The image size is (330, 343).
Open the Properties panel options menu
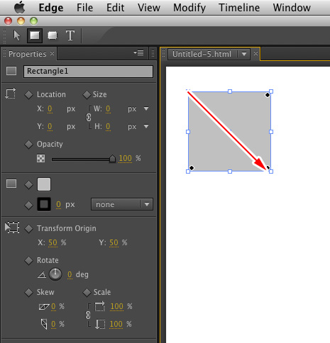point(138,52)
